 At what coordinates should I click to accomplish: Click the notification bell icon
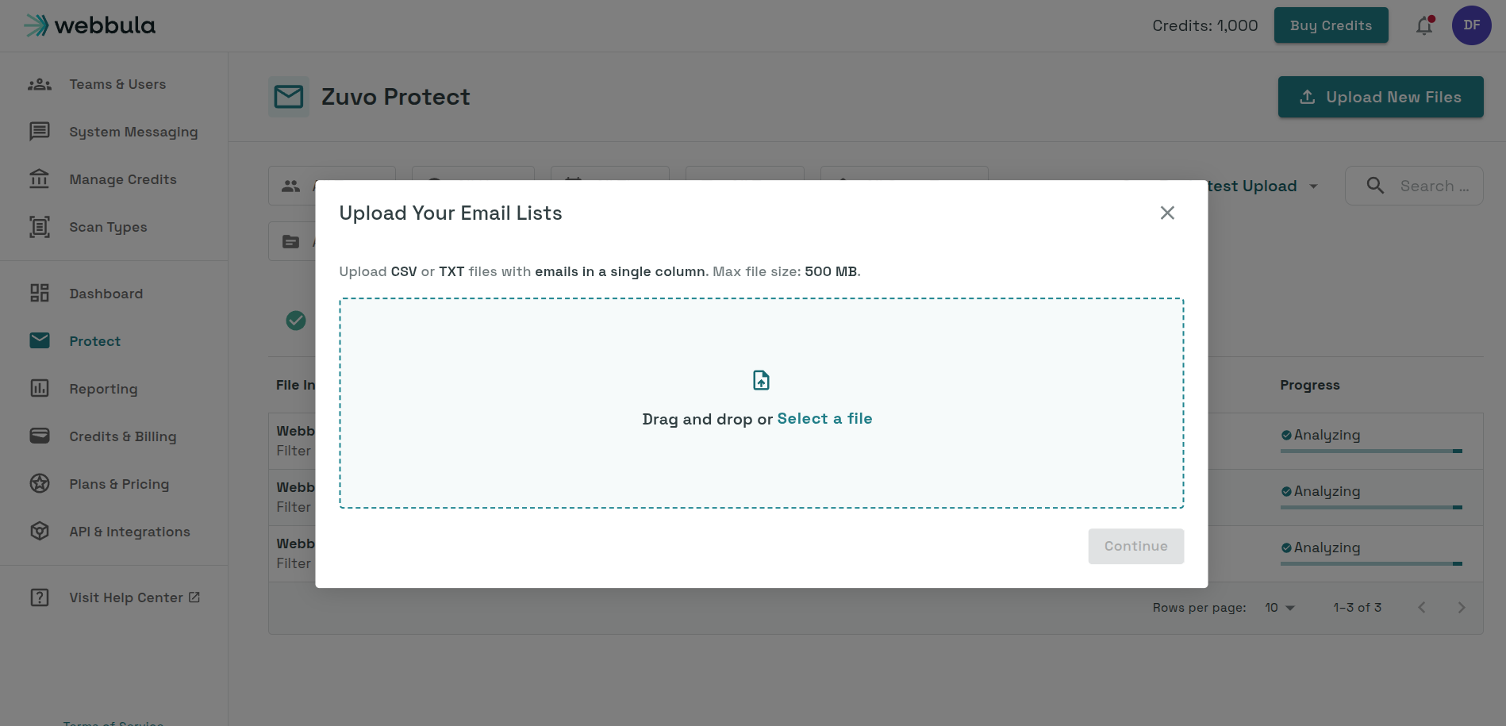[1424, 25]
